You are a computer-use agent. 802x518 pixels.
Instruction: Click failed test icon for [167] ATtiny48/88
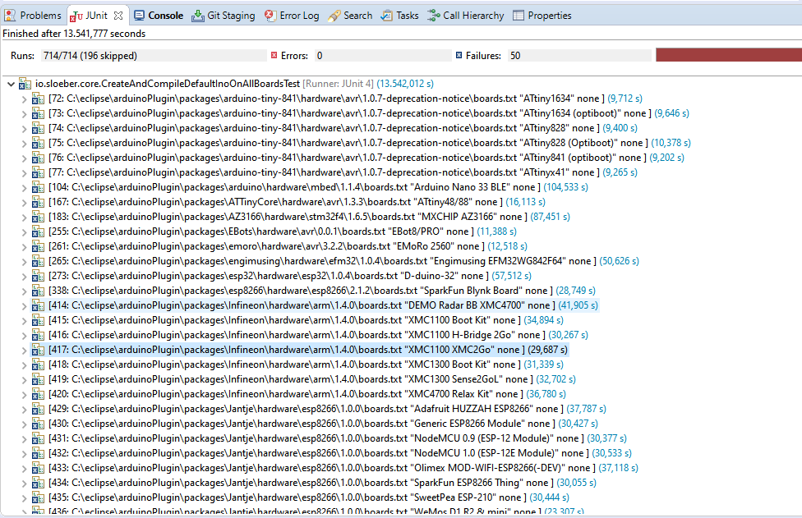coord(39,202)
